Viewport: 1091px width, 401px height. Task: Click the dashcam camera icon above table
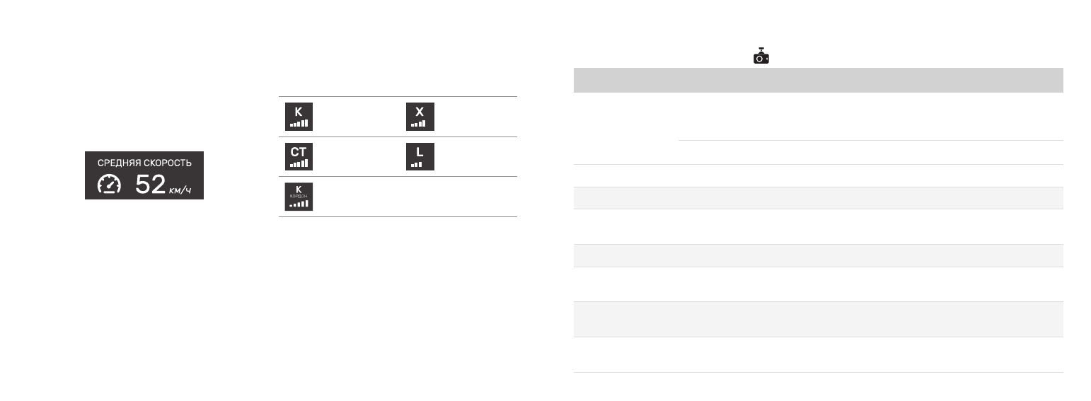761,56
